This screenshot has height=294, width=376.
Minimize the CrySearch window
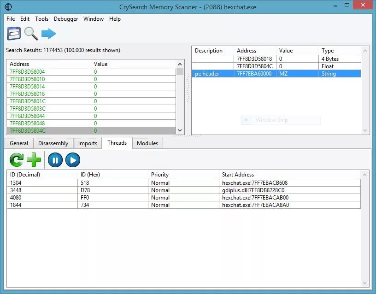(x=335, y=5)
